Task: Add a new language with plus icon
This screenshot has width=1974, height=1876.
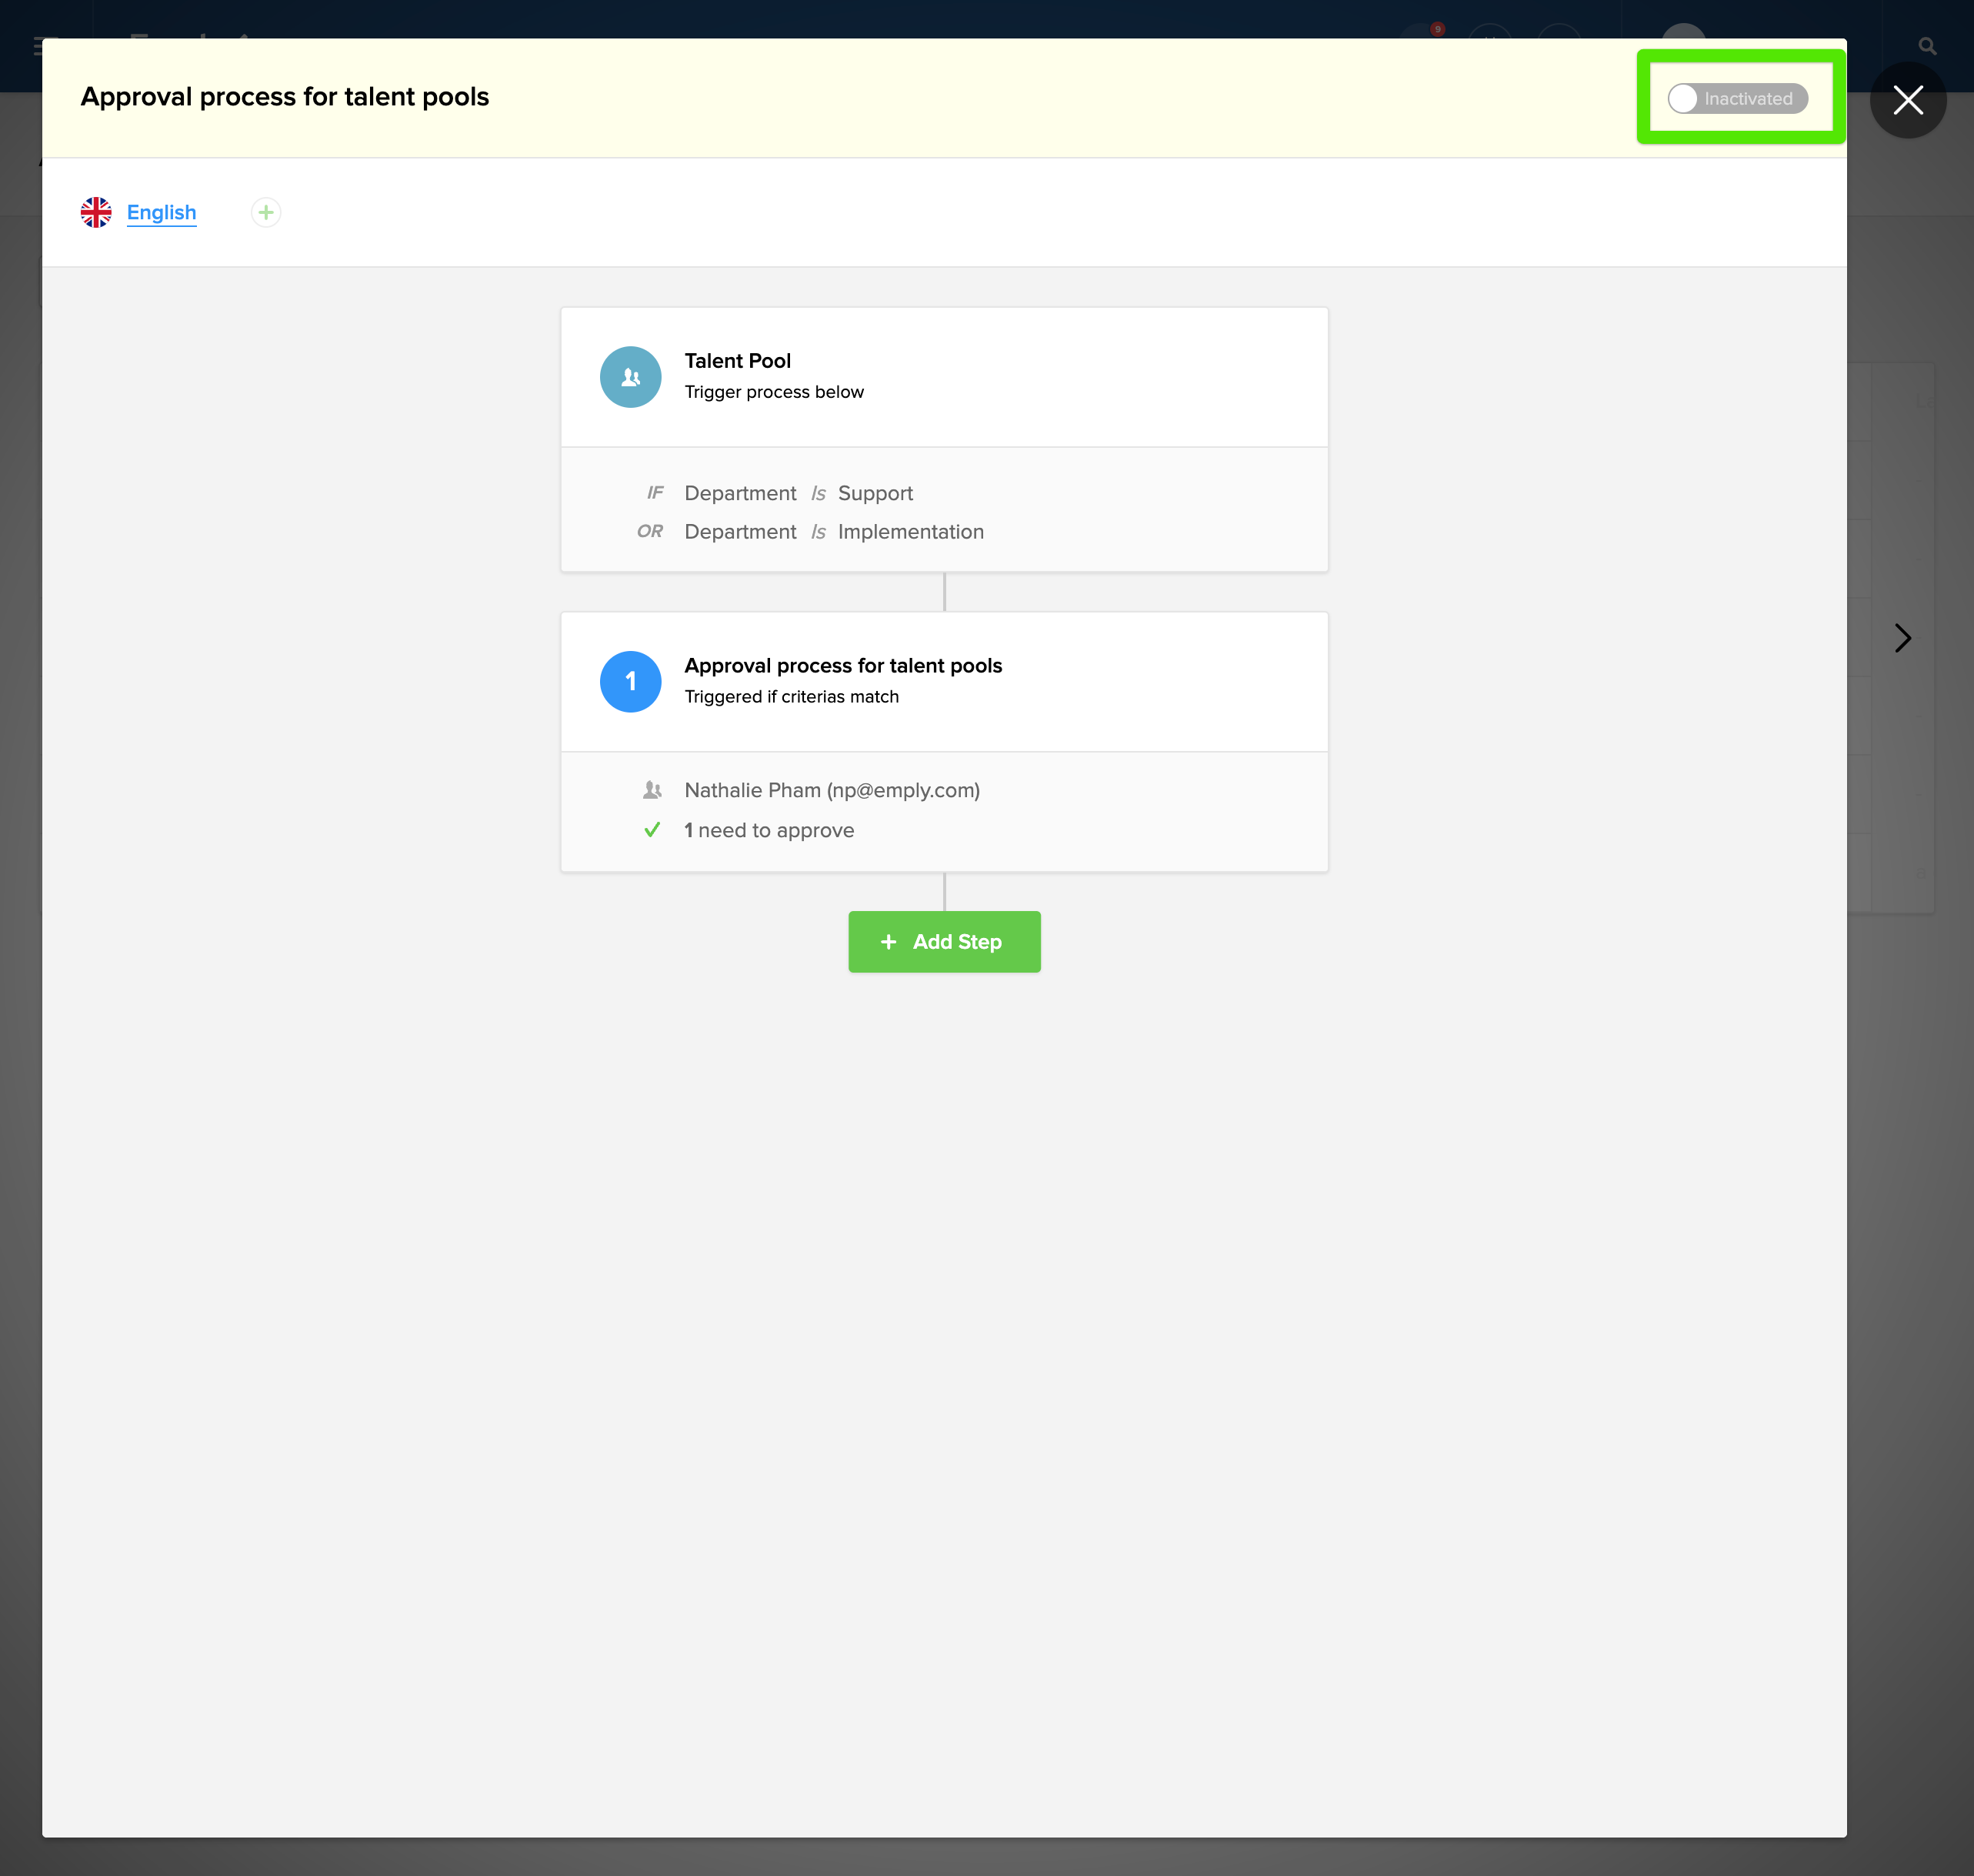Action: pyautogui.click(x=265, y=212)
